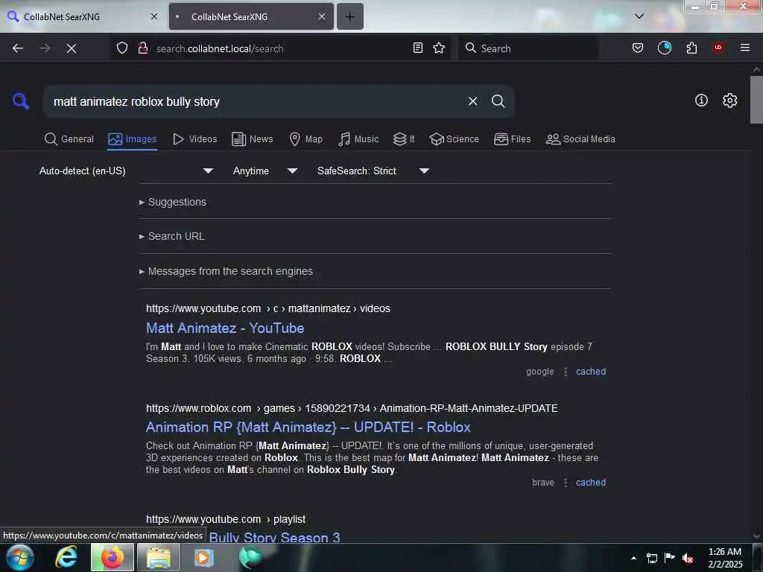
Task: Switch to the Map category
Action: 306,139
